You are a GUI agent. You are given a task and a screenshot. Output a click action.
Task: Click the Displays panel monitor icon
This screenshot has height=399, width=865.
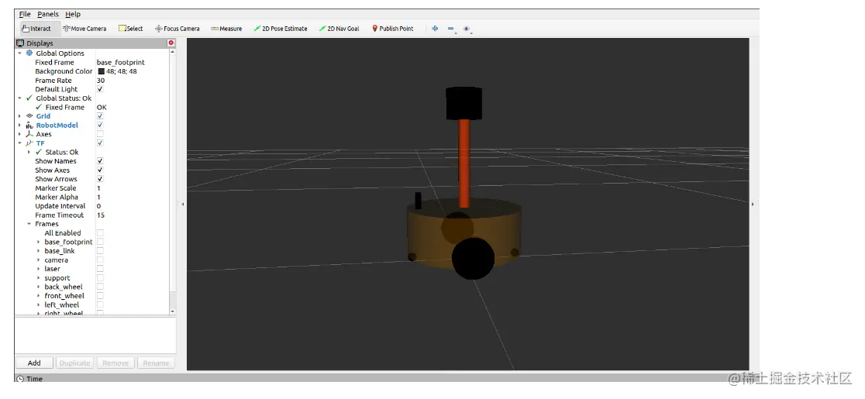[20, 43]
